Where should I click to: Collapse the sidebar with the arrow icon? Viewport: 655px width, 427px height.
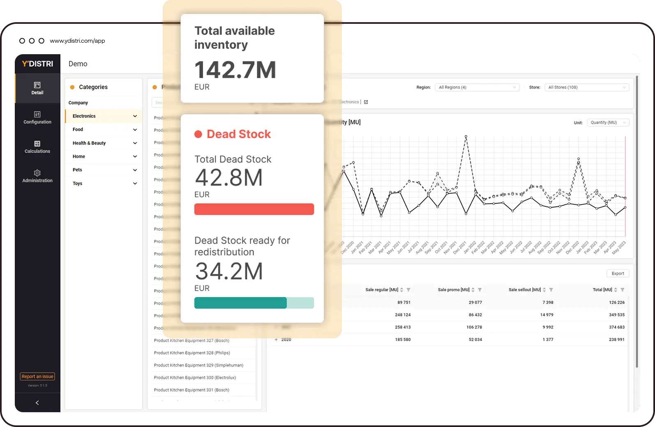tap(37, 403)
